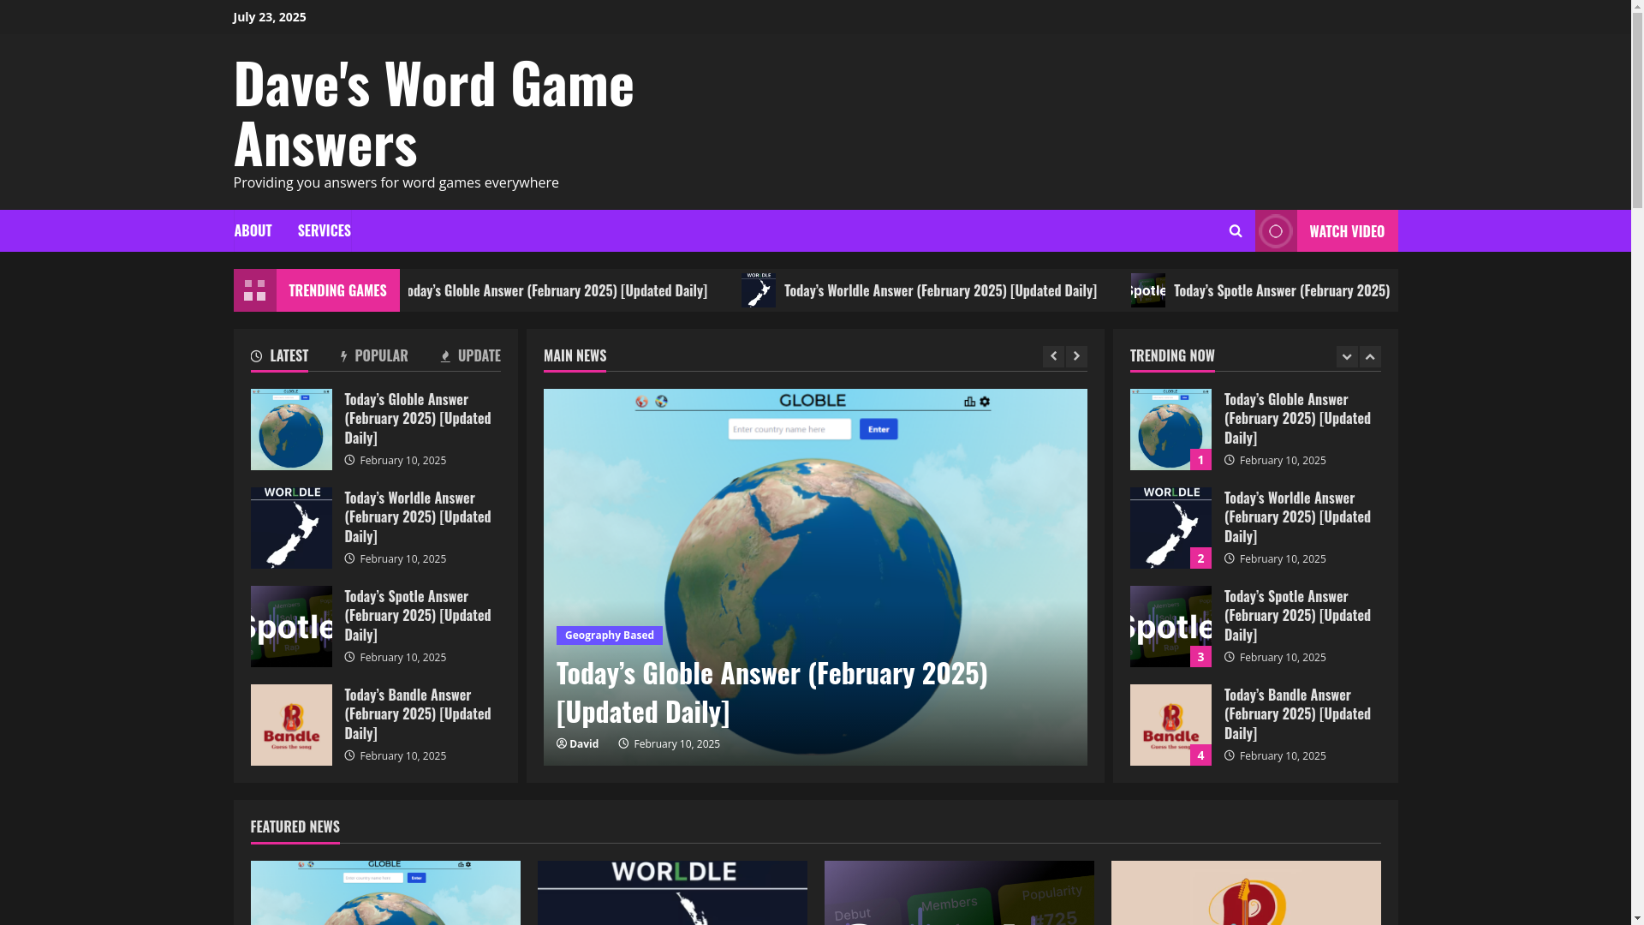Screen dimensions: 1644x925
Task: Open Bandle card in Featured News
Action: click(x=1246, y=892)
